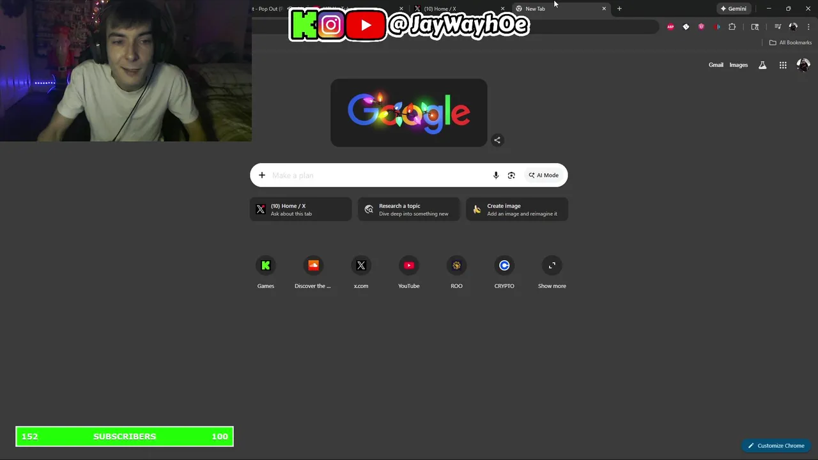Click the voice search microphone icon
Image resolution: width=818 pixels, height=460 pixels.
click(496, 175)
